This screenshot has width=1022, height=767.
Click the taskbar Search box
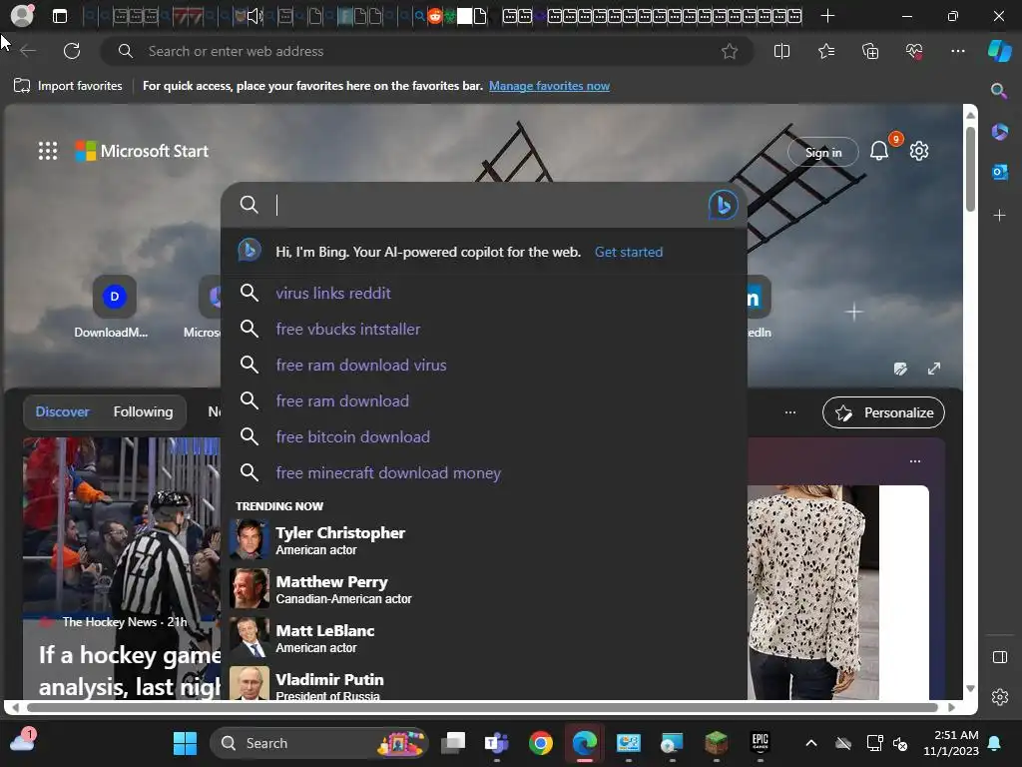pos(319,743)
